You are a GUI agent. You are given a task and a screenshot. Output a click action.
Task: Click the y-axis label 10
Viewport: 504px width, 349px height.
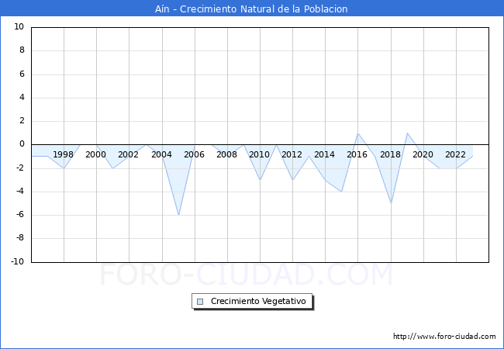click(x=19, y=26)
